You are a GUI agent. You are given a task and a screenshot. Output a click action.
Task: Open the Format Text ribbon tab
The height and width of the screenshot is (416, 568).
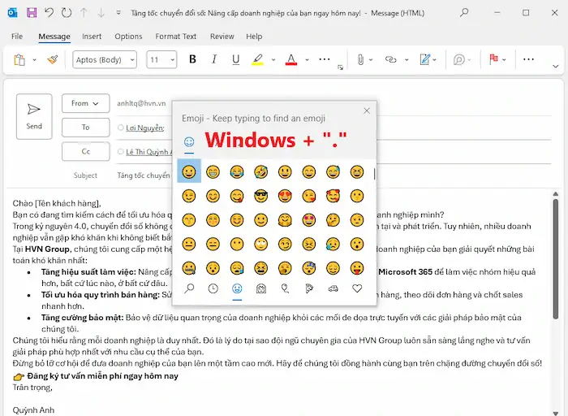click(x=176, y=37)
